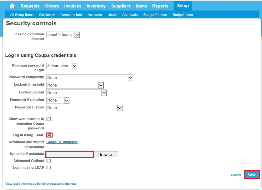
Task: Open the Suppliers menu
Action: [121, 6]
